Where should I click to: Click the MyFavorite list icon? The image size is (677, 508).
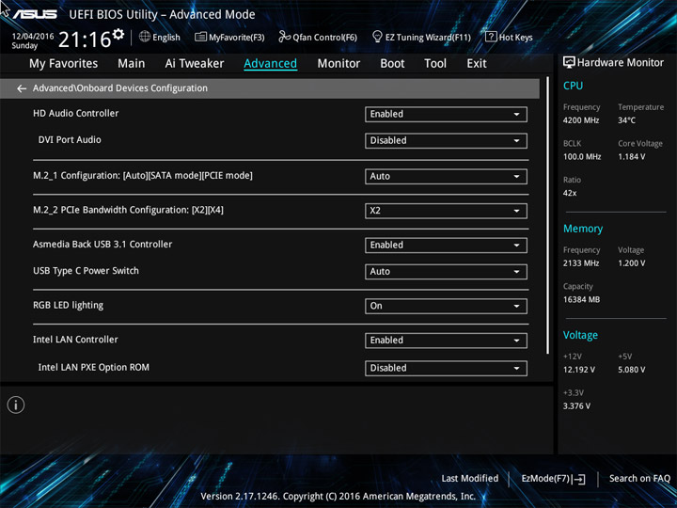pyautogui.click(x=200, y=37)
